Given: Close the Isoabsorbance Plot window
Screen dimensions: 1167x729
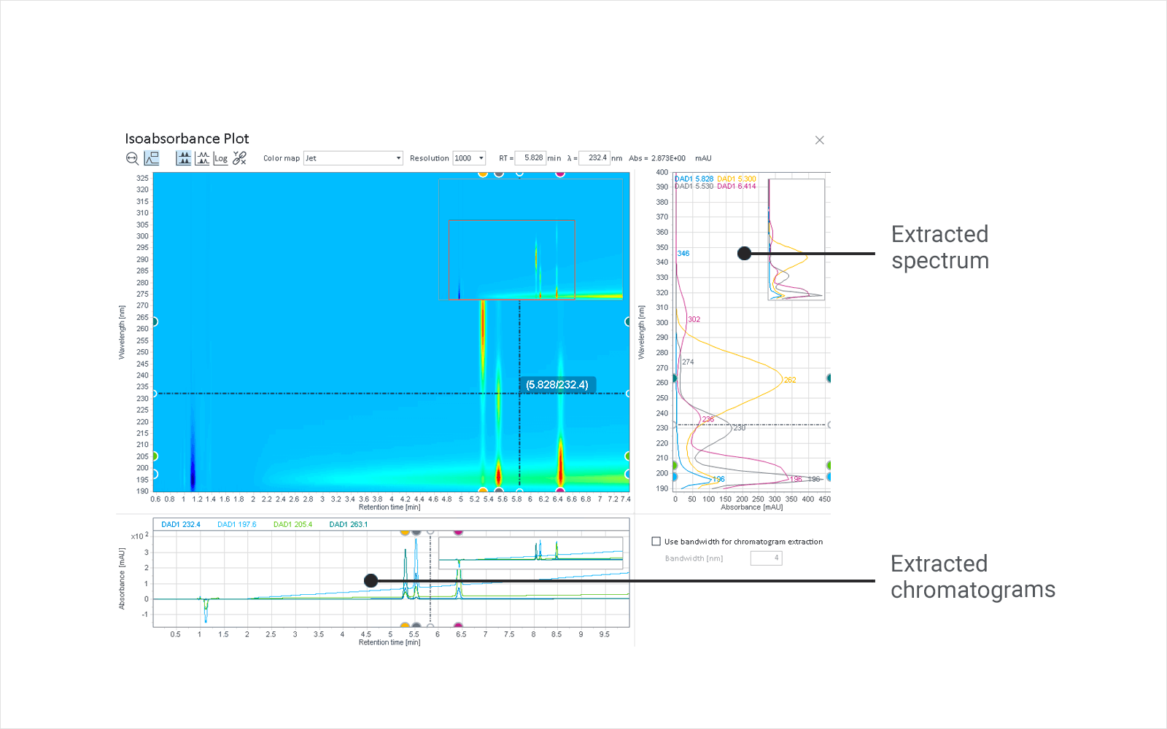Looking at the screenshot, I should [x=819, y=140].
